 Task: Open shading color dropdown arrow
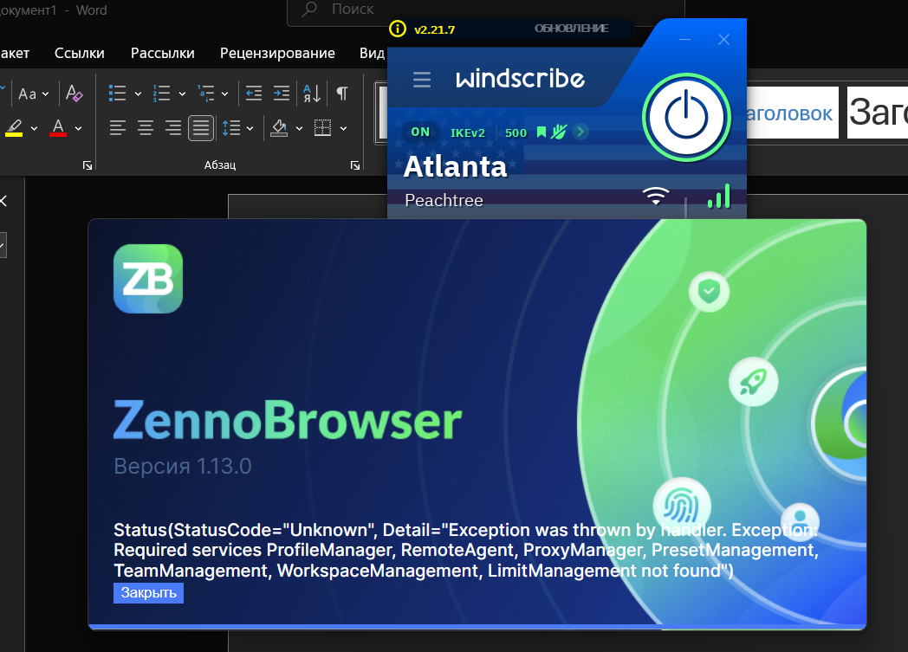(x=299, y=128)
